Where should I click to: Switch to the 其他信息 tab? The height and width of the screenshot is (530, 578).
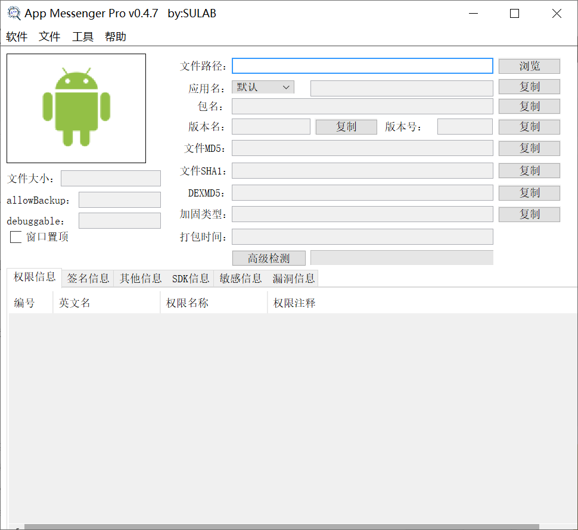click(x=140, y=278)
